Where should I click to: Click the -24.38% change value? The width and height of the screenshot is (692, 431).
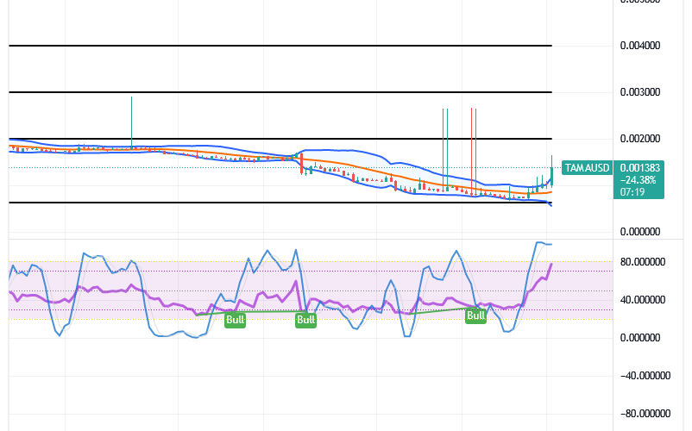[638, 180]
